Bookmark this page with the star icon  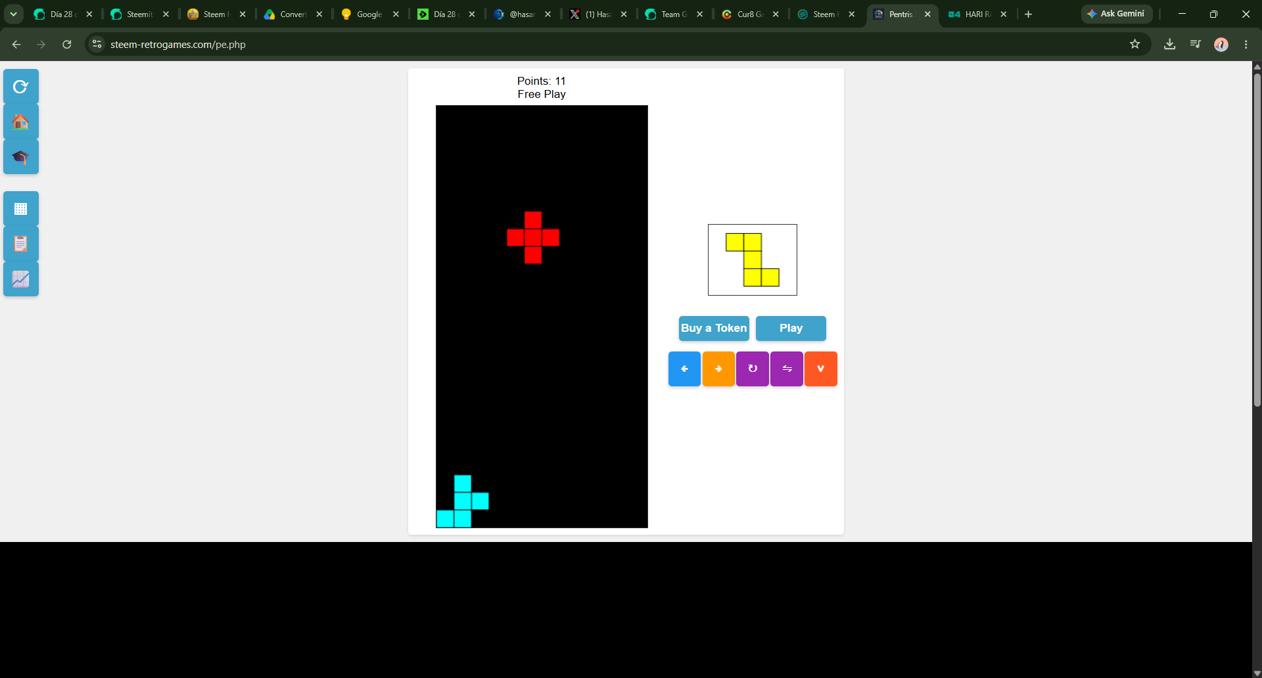1134,44
